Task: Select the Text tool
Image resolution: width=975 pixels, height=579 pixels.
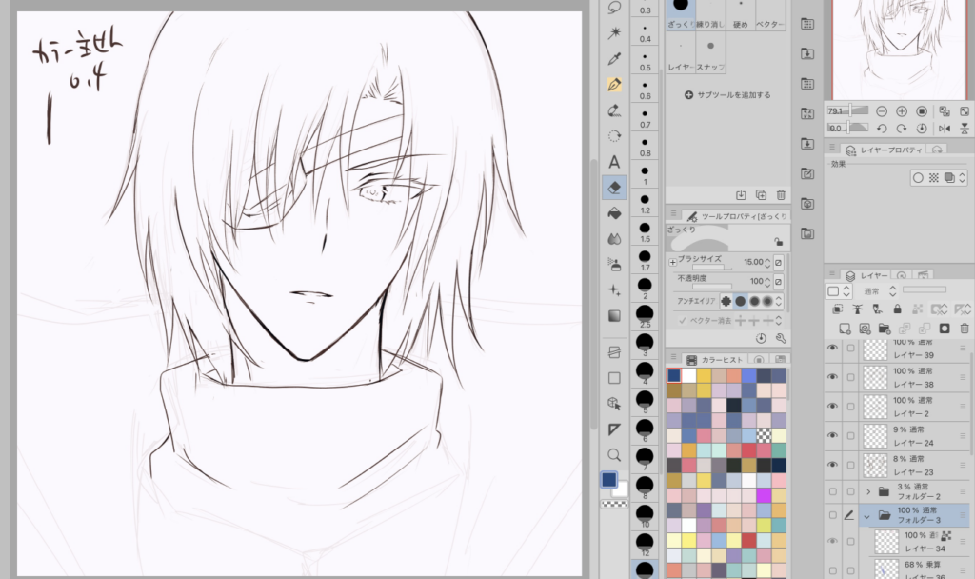Action: tap(614, 162)
